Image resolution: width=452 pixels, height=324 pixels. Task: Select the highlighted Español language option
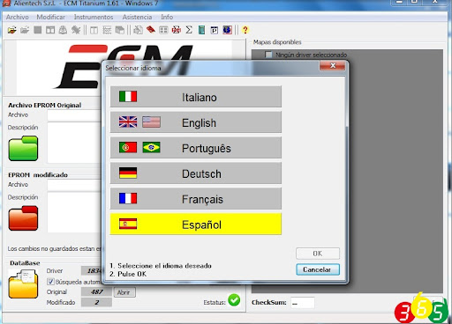[x=196, y=224]
